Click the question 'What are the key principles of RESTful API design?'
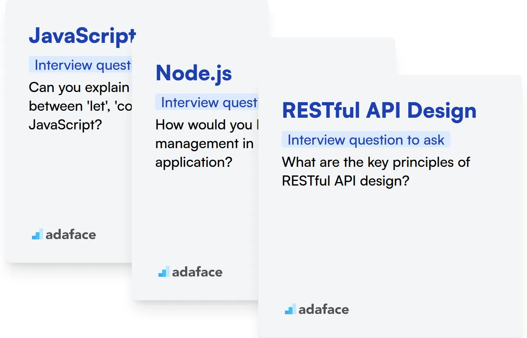 point(376,172)
